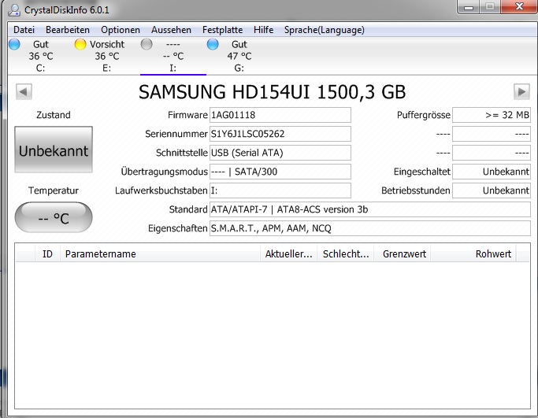538x418 pixels.
Task: Click the -- °C temperature button
Action: pyautogui.click(x=54, y=217)
